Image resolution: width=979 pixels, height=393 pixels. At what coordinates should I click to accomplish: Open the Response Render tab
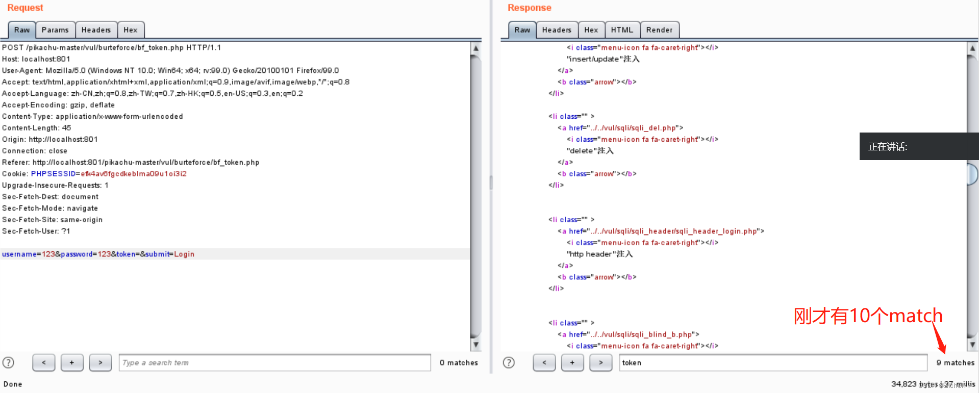pyautogui.click(x=660, y=30)
